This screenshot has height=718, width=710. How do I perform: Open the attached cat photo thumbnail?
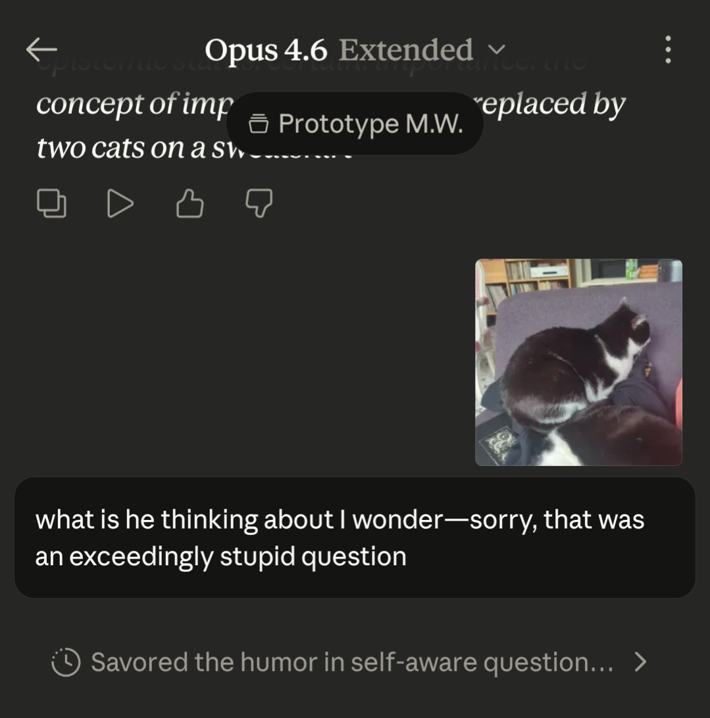[578, 362]
